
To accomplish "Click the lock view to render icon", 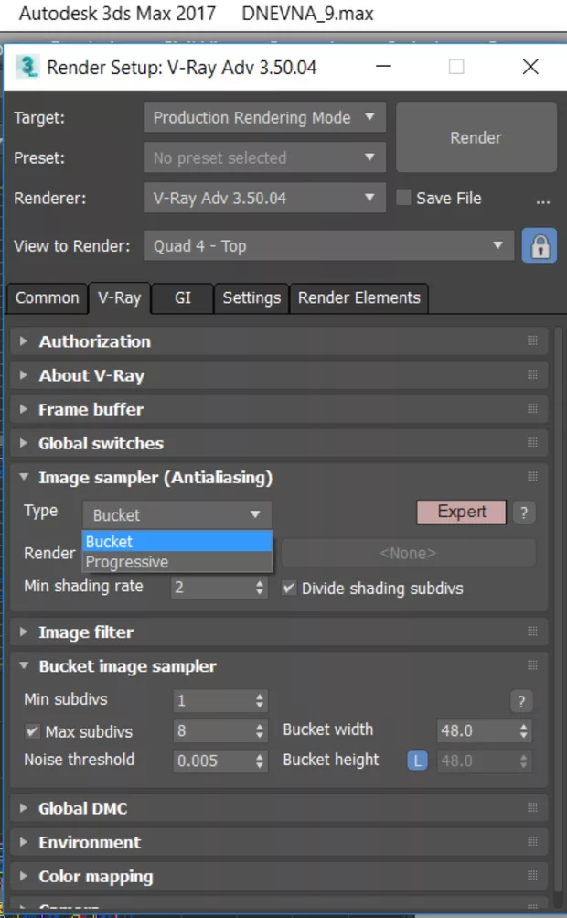I will (x=540, y=246).
